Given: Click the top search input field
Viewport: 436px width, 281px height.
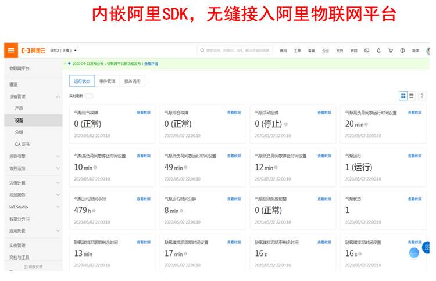Looking at the screenshot, I should click(x=235, y=51).
